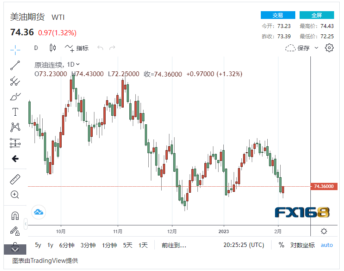Pick the pitchfork drawing tool
The image size is (344, 271).
(15, 81)
